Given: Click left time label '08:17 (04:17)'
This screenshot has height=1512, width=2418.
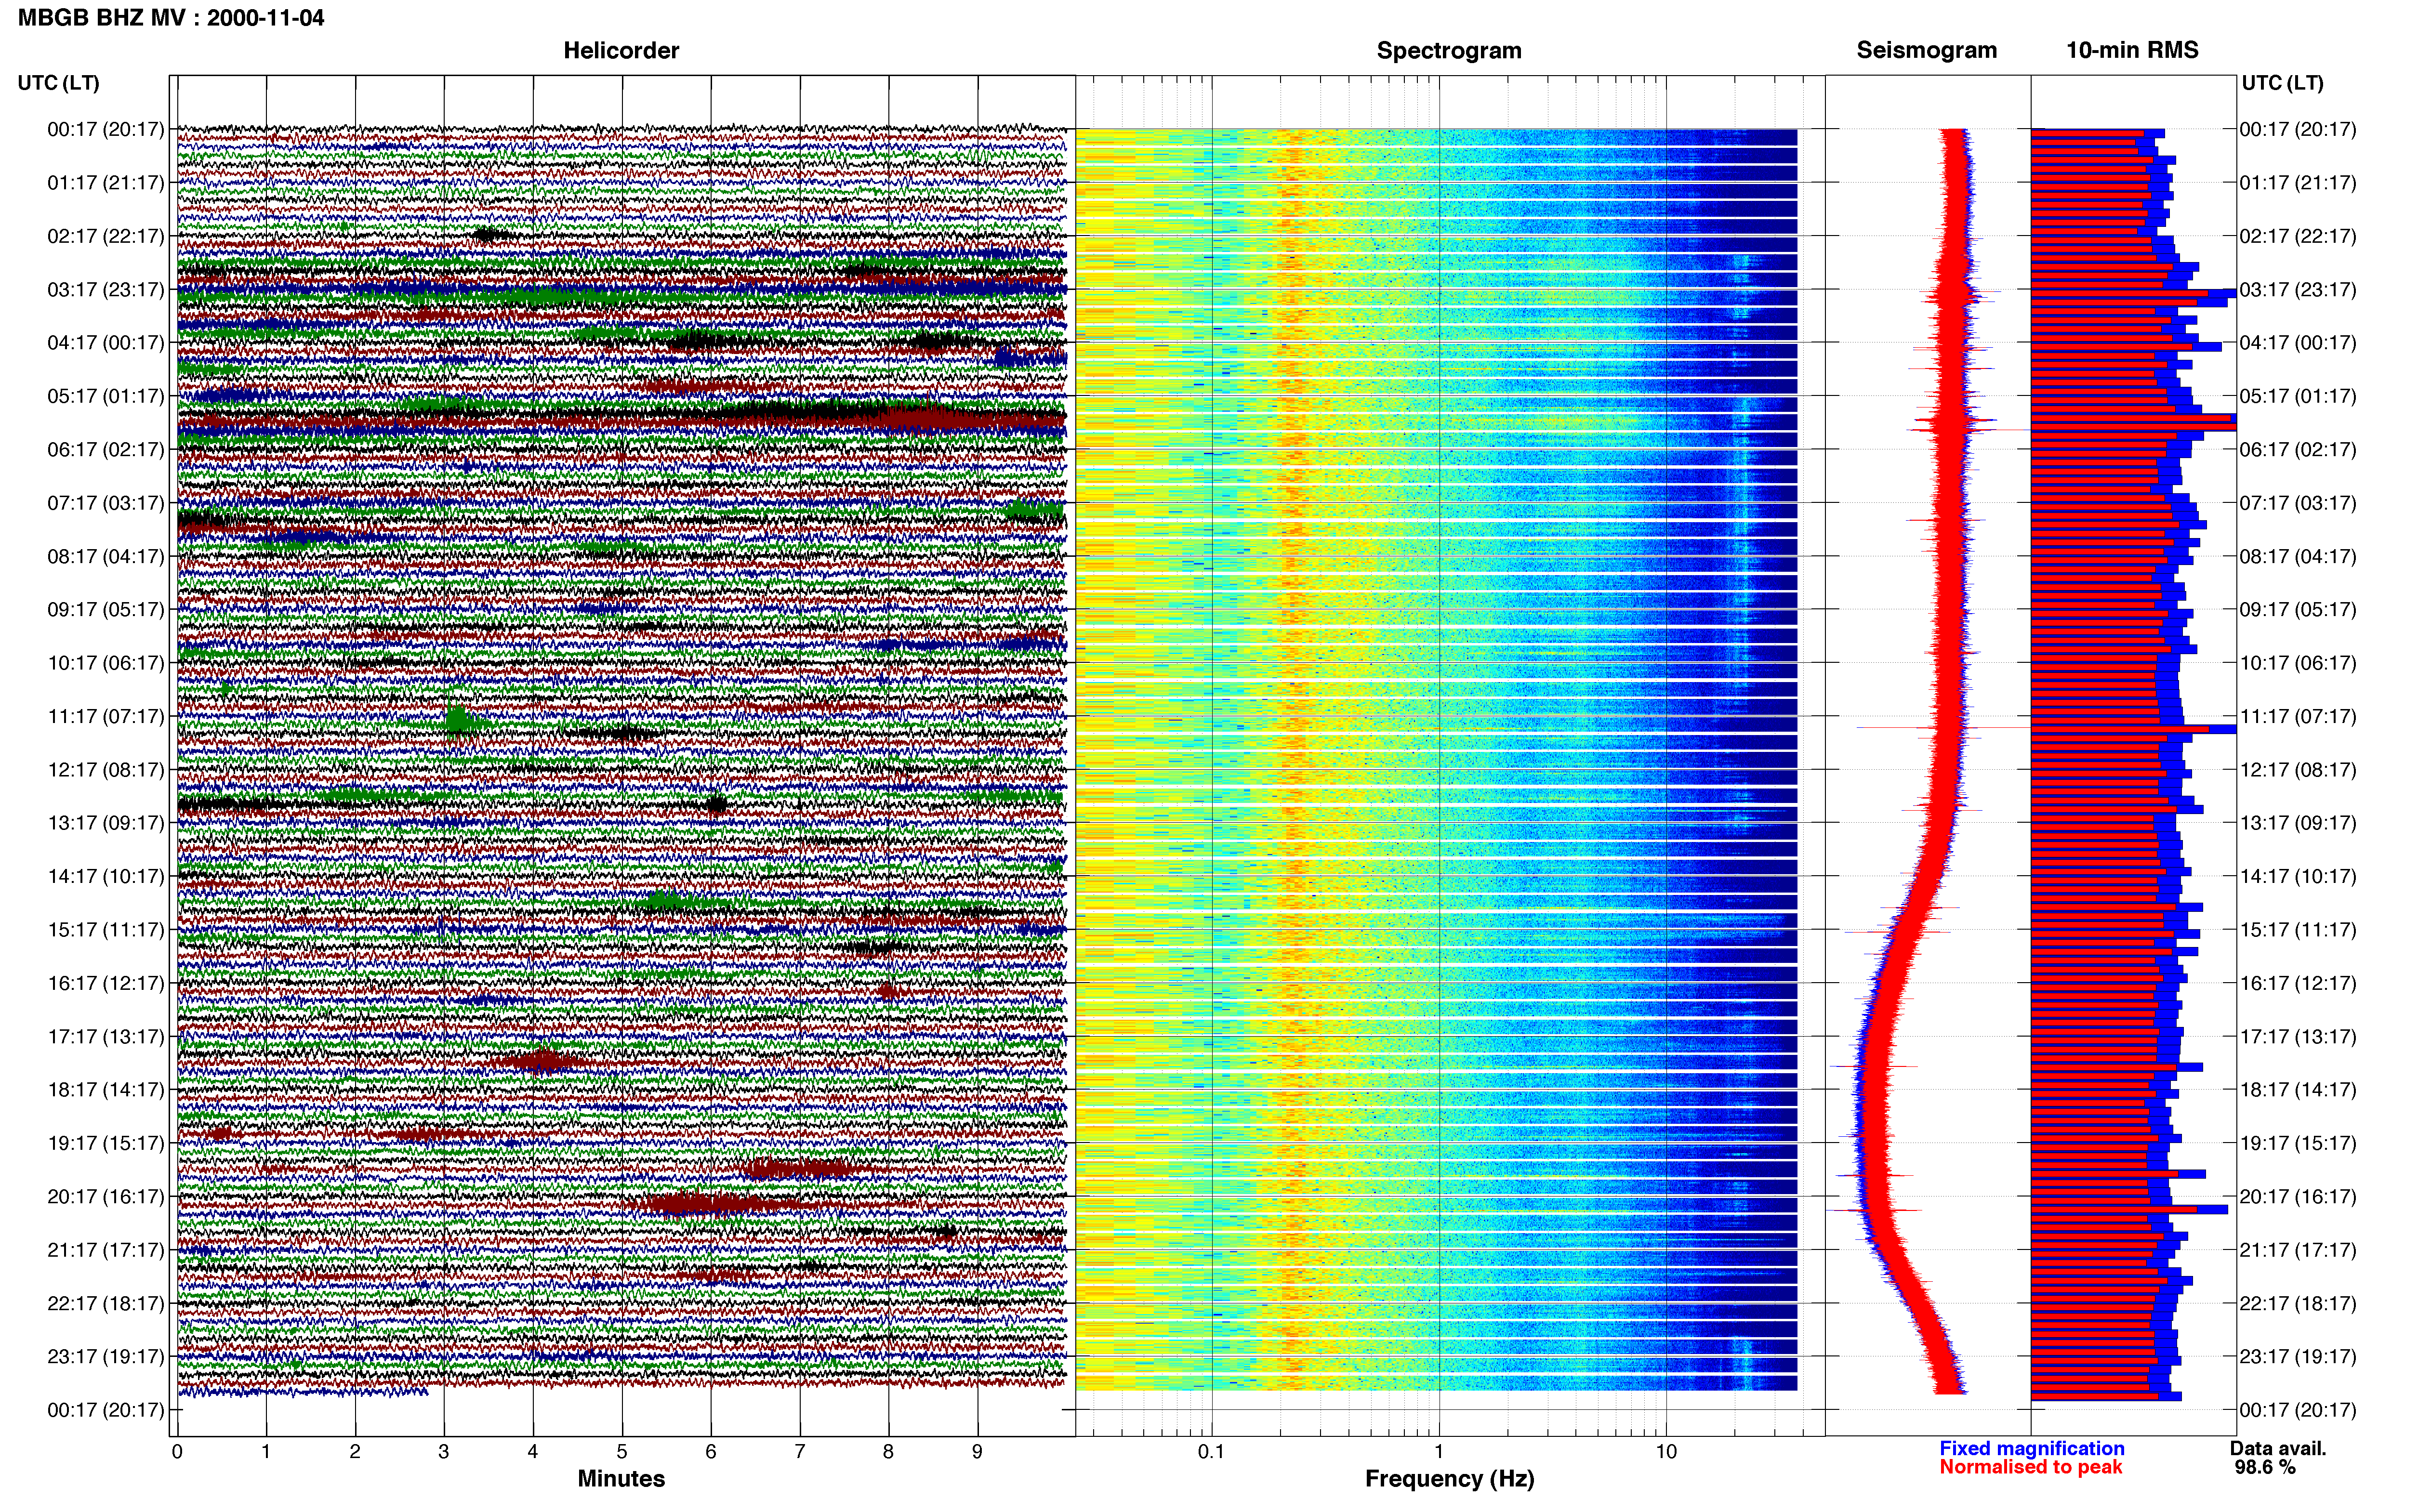Looking at the screenshot, I should (106, 556).
